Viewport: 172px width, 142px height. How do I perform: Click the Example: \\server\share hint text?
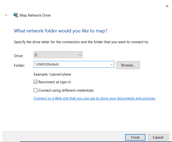52,74
